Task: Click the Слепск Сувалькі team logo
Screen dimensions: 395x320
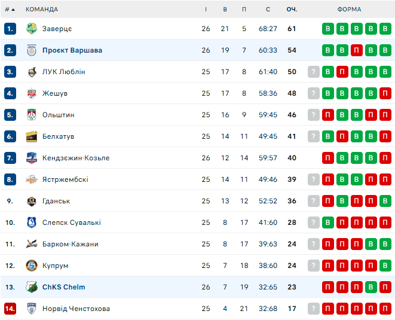Action: pyautogui.click(x=32, y=223)
